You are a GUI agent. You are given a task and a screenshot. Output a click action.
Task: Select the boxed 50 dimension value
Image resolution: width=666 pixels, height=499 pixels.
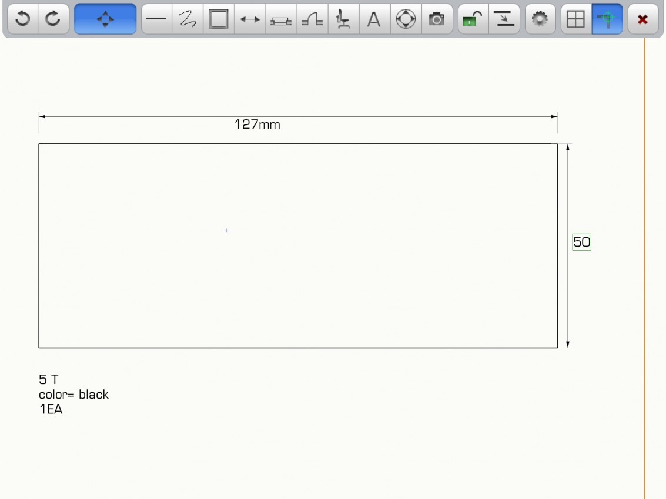point(581,242)
